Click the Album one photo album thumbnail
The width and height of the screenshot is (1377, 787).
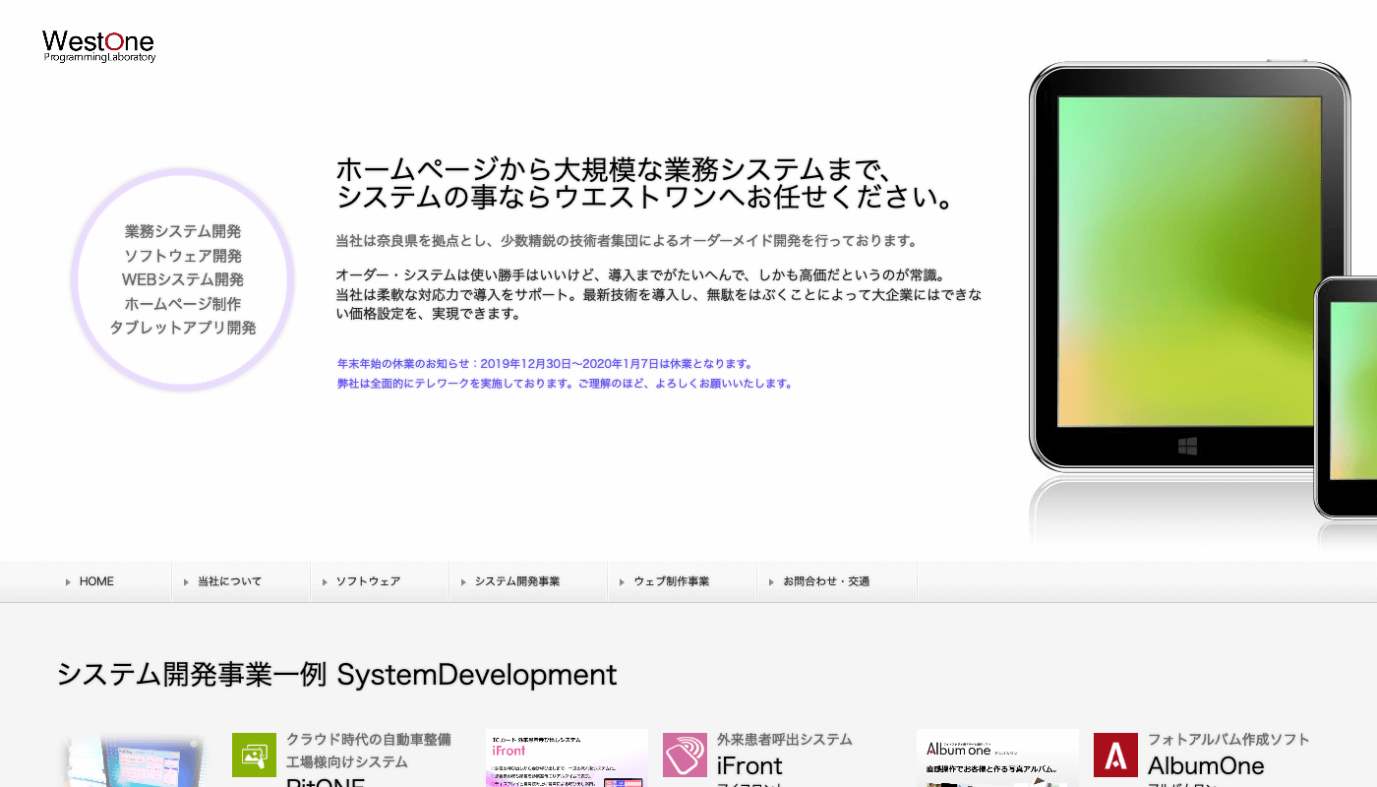(997, 758)
